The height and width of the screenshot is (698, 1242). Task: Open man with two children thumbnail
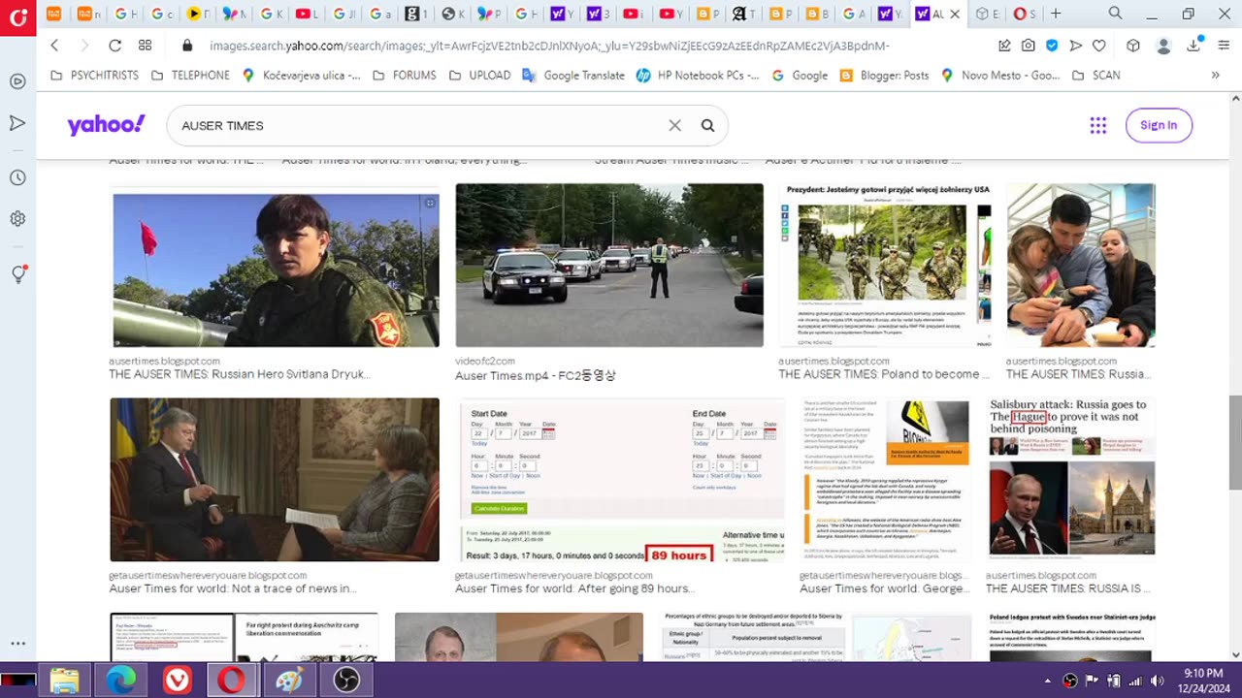point(1081,265)
